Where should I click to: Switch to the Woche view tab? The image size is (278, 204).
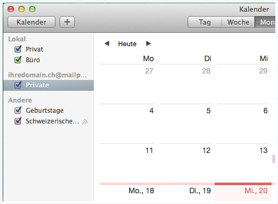pyautogui.click(x=238, y=22)
